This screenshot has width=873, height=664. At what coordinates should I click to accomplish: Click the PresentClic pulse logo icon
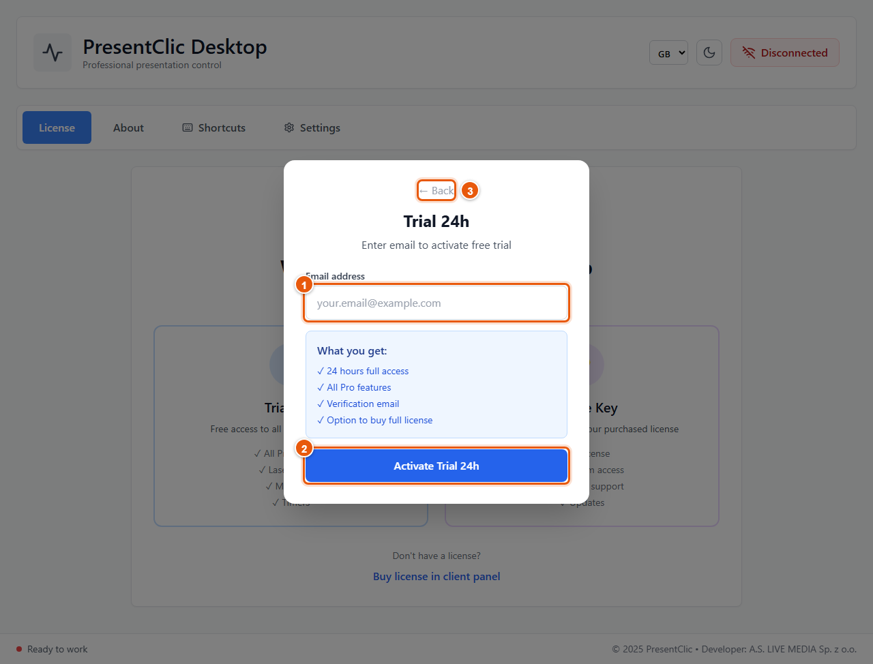53,52
